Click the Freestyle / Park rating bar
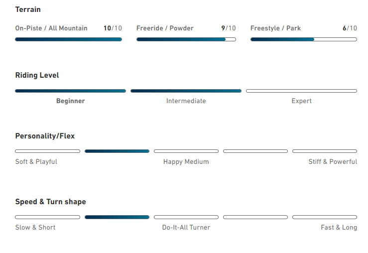This screenshot has width=368, height=253. (304, 39)
